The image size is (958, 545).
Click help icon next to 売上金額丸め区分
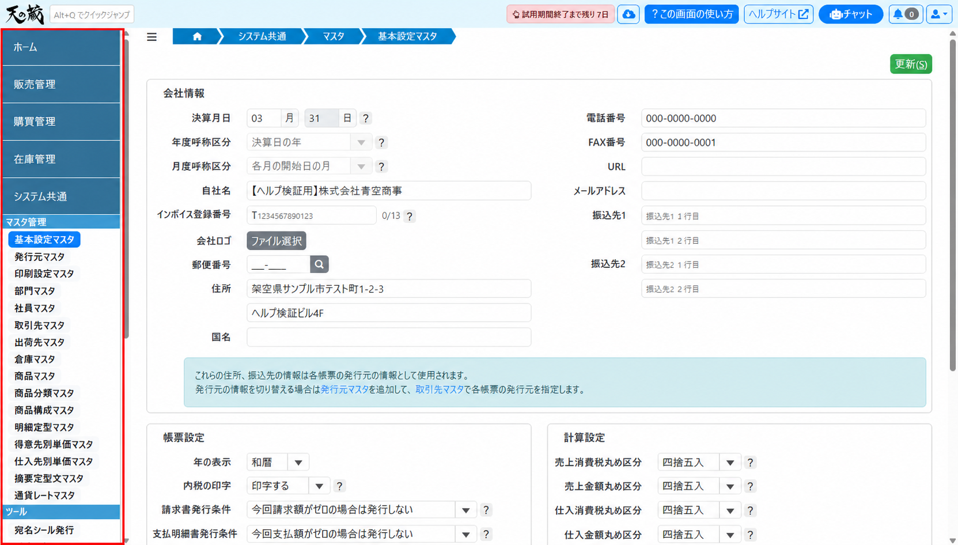point(749,486)
